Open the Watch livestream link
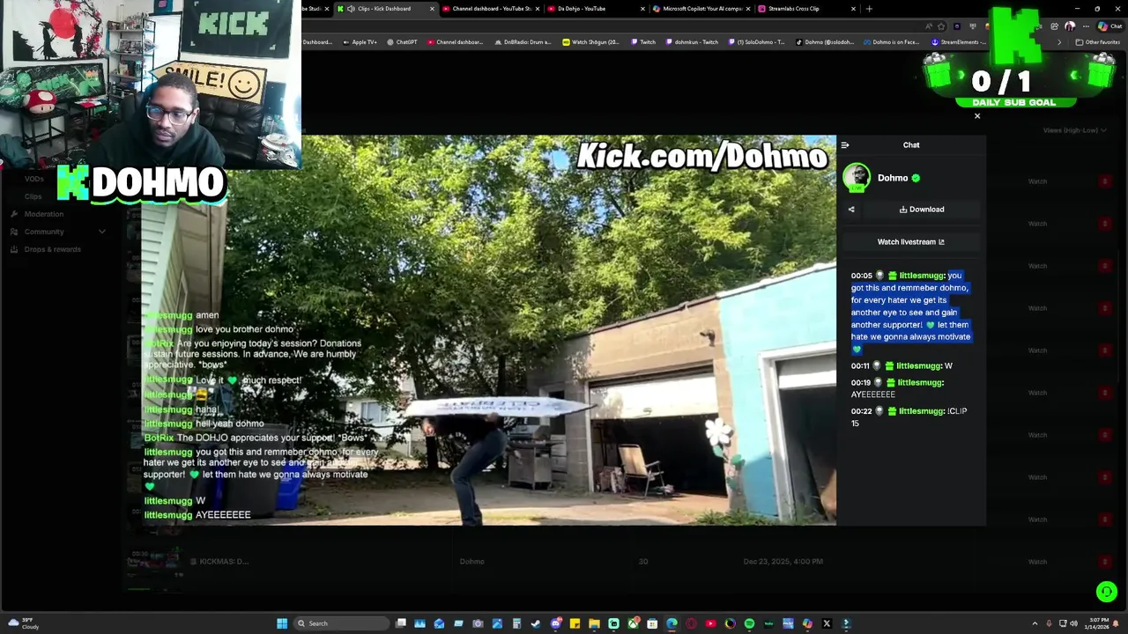The width and height of the screenshot is (1128, 634). tap(911, 242)
